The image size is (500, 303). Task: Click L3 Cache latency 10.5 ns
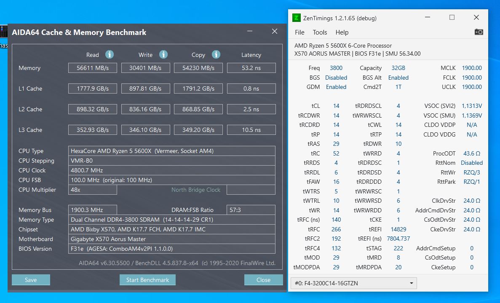point(251,130)
